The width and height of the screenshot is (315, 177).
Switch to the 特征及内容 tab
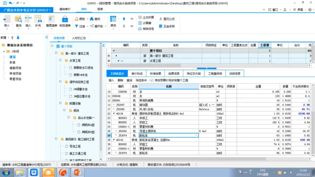coord(194,74)
